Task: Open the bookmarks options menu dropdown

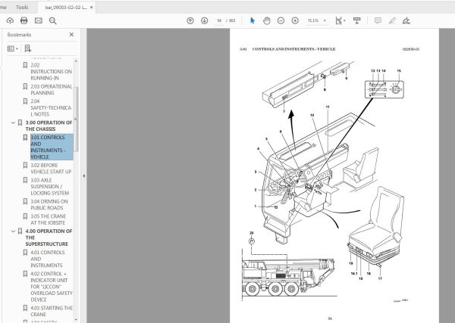Action: pos(13,48)
